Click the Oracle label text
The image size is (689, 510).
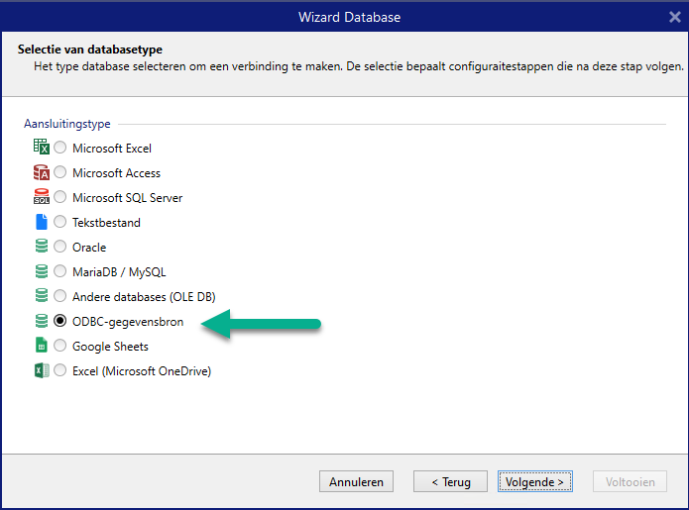(89, 248)
